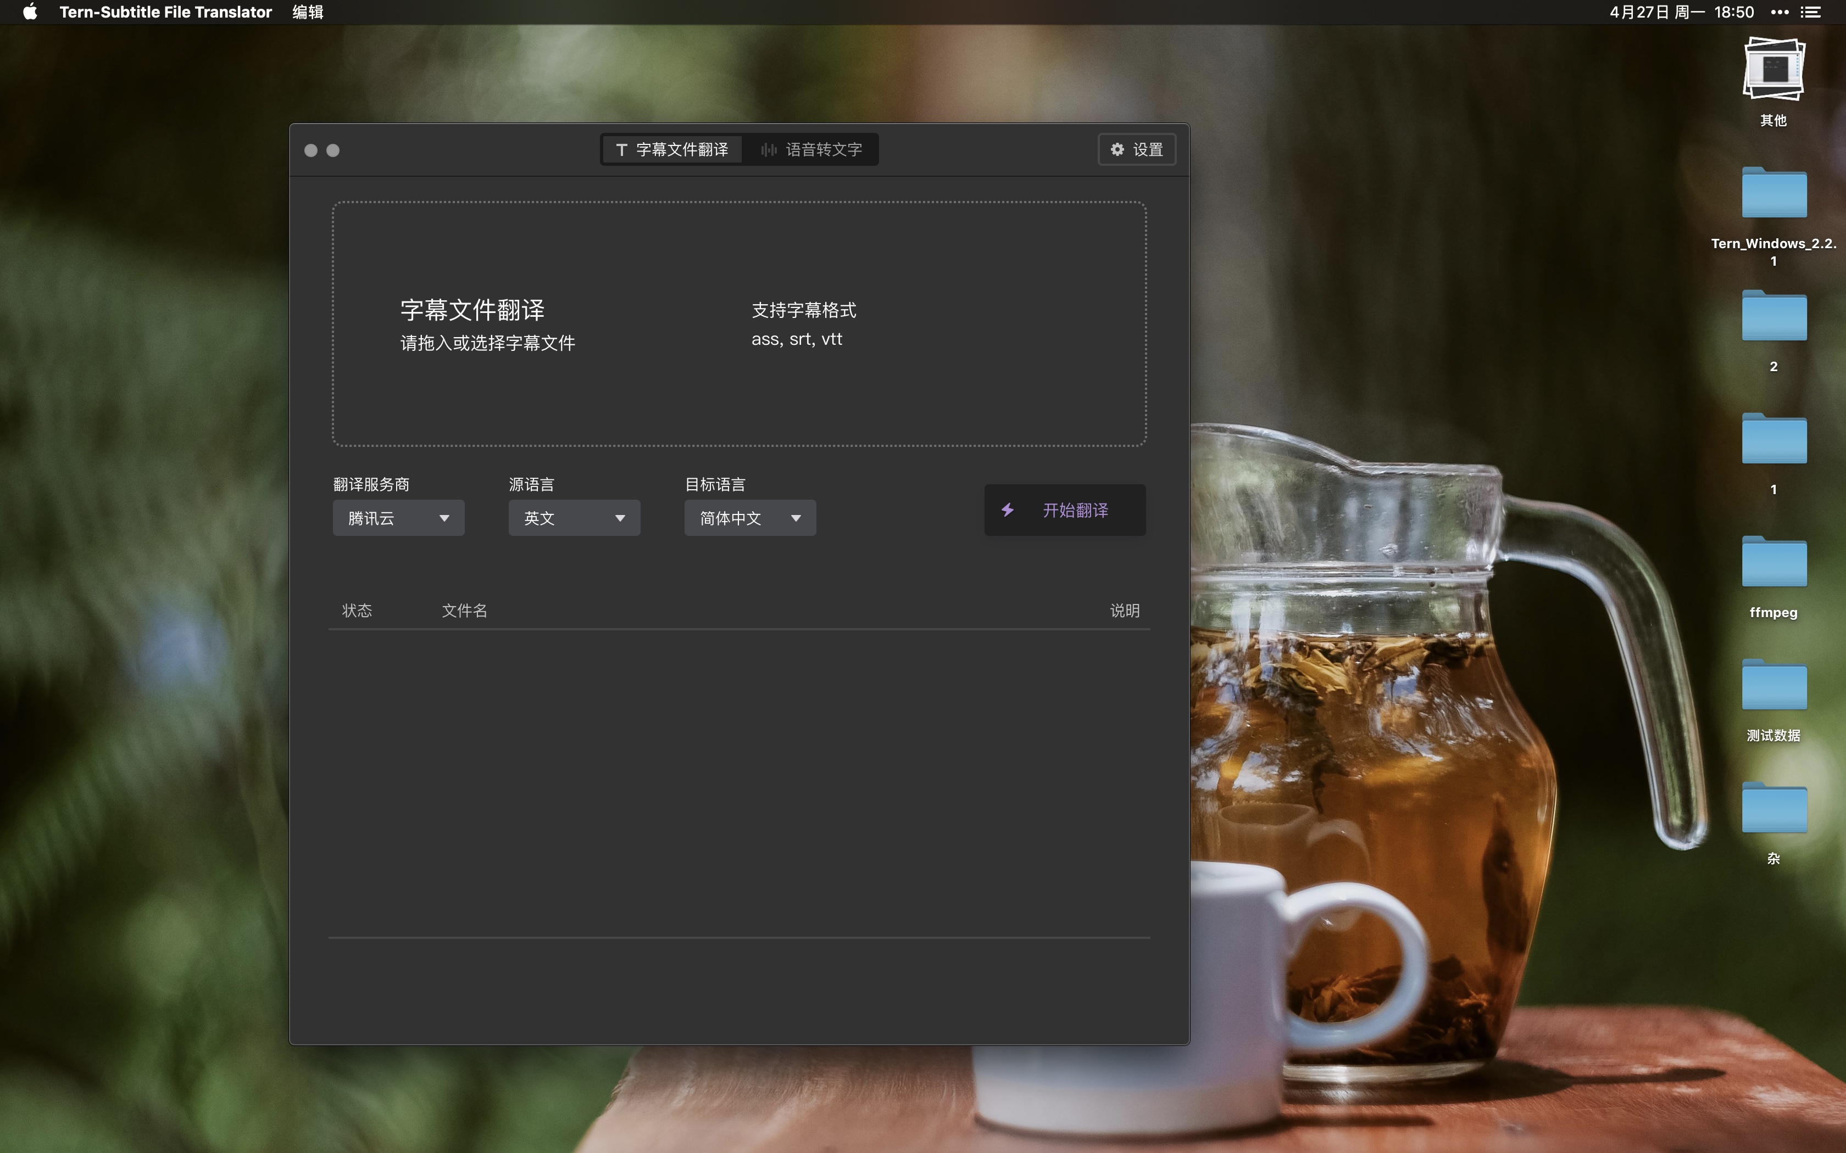
Task: Select the 测试数据 desktop folder
Action: coord(1773,687)
